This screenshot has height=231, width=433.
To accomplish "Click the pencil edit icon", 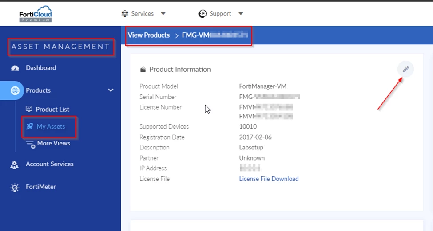I will click(x=405, y=69).
